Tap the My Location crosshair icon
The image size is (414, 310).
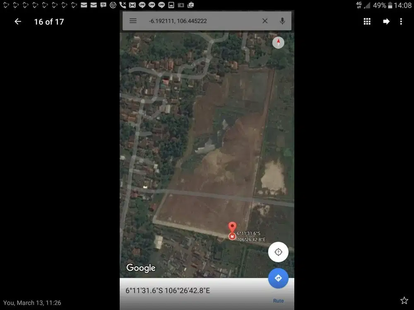click(x=278, y=252)
